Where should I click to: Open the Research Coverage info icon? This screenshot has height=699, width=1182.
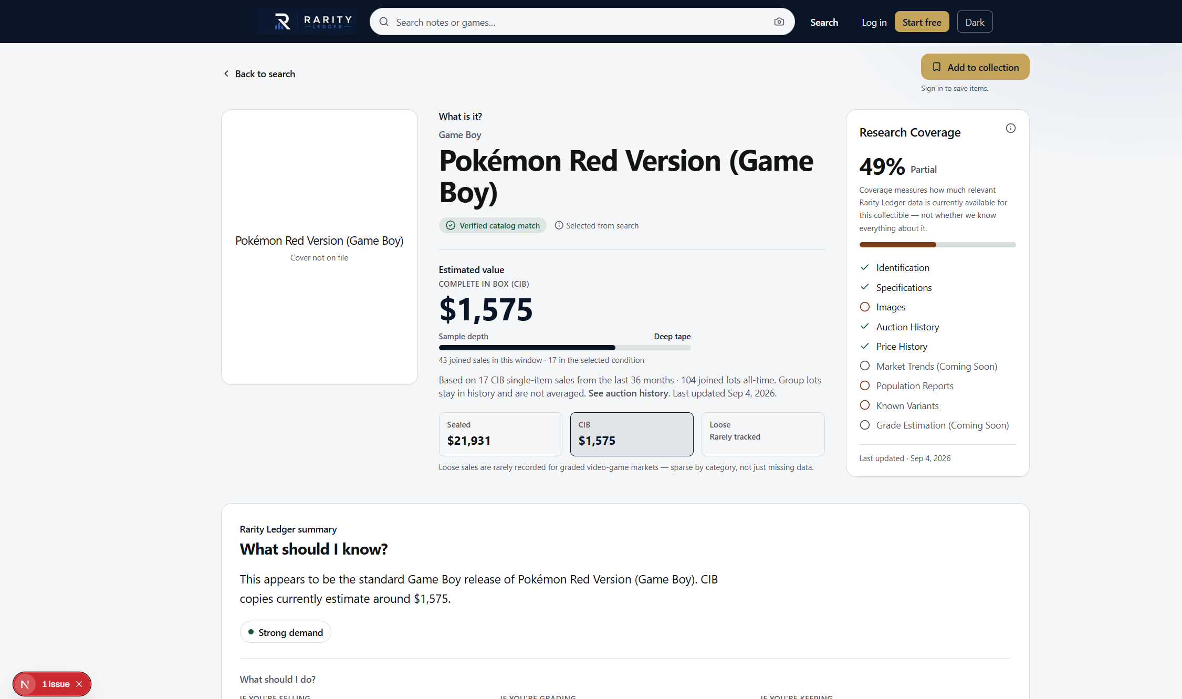[x=1011, y=128]
